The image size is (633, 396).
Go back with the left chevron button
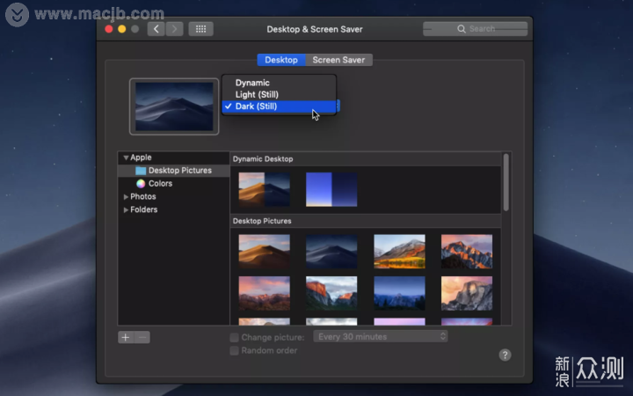pos(156,29)
